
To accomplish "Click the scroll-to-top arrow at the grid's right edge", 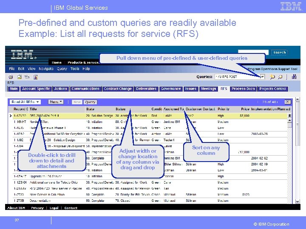I will click(x=289, y=115).
